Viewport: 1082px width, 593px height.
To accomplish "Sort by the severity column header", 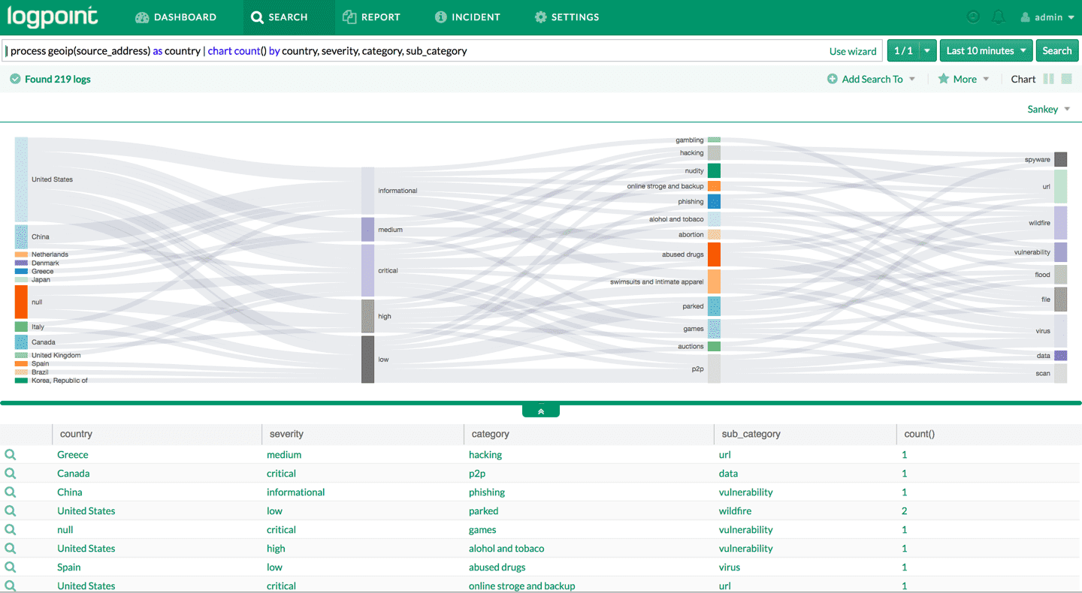I will pyautogui.click(x=286, y=434).
